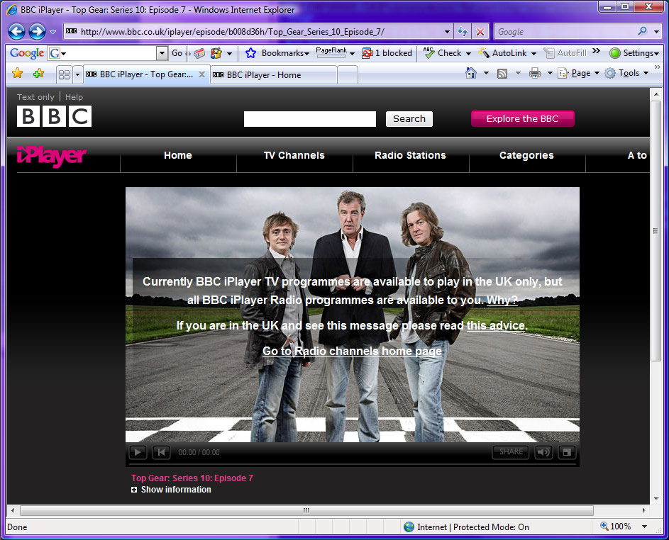Click the Add to Favorites icon

[x=38, y=73]
